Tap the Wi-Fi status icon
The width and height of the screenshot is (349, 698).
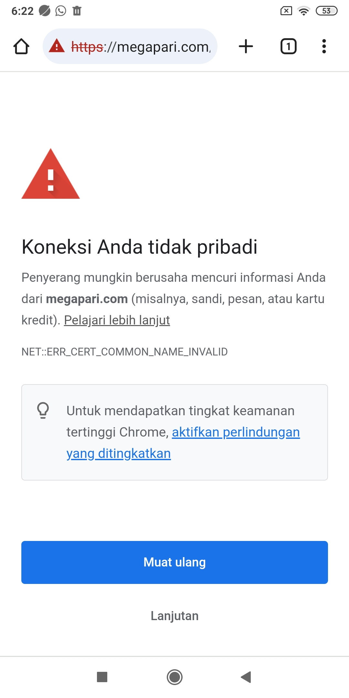[x=304, y=11]
